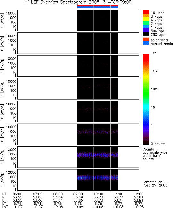This screenshot has width=173, height=208.
Task: Click the '06:00' UT tick label
Action: (18, 194)
